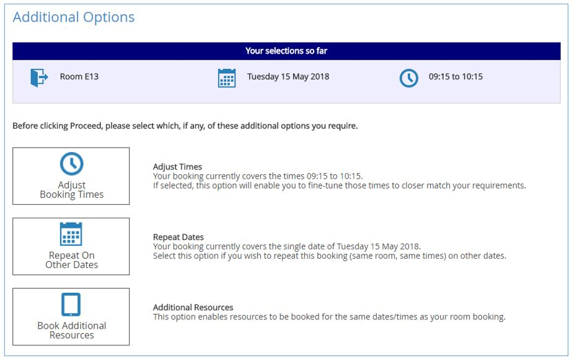Click the Adjust Times description heading
Image resolution: width=572 pixels, height=361 pixels.
pyautogui.click(x=177, y=167)
